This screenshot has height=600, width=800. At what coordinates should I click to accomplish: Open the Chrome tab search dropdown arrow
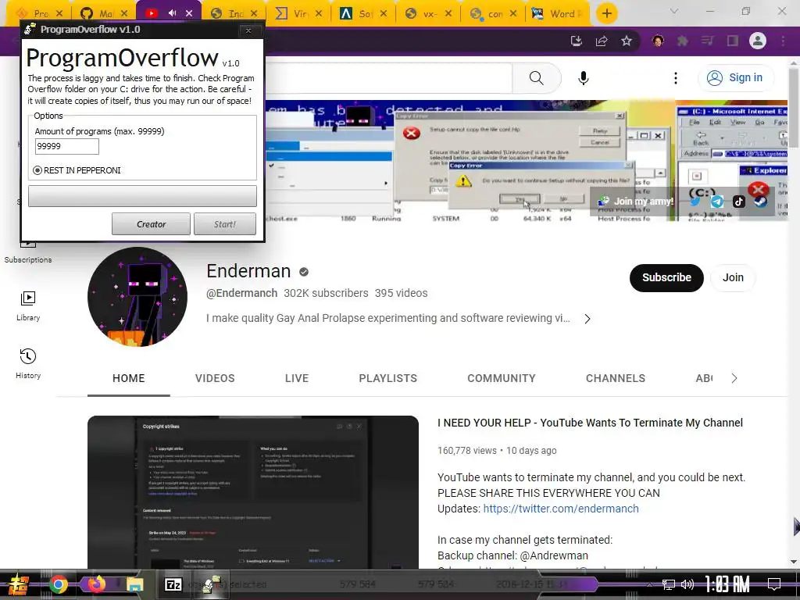[x=674, y=11]
